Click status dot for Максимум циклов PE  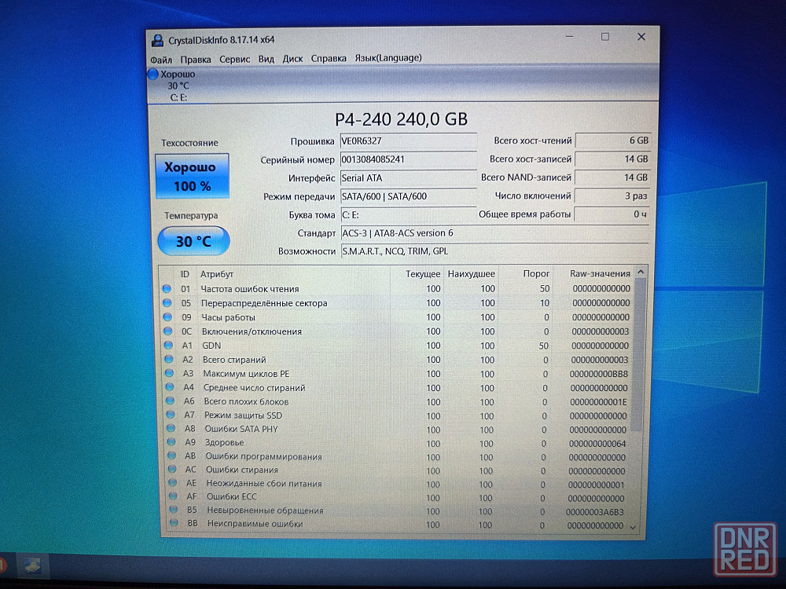click(x=170, y=373)
